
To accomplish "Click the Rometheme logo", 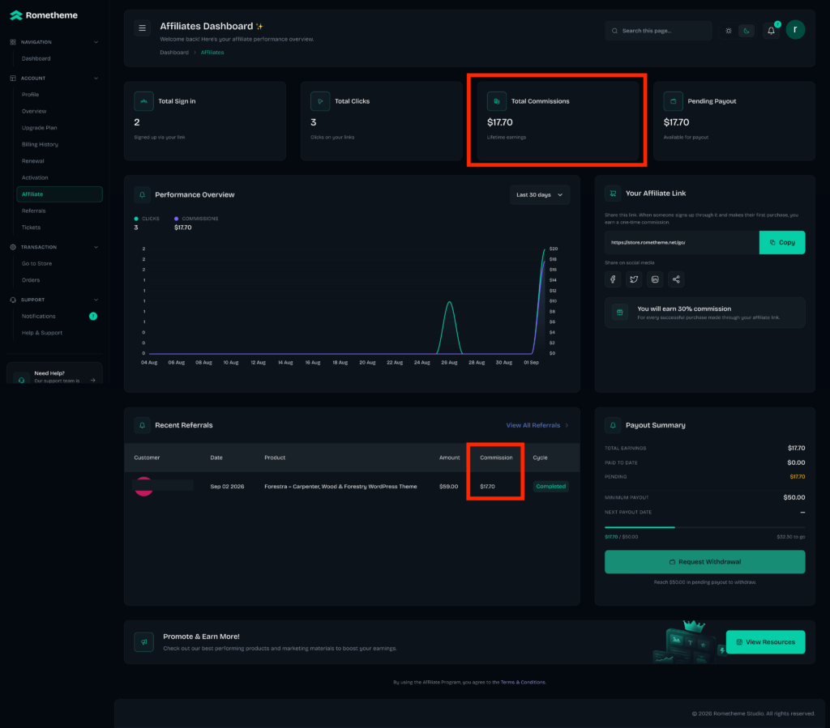I will [44, 15].
